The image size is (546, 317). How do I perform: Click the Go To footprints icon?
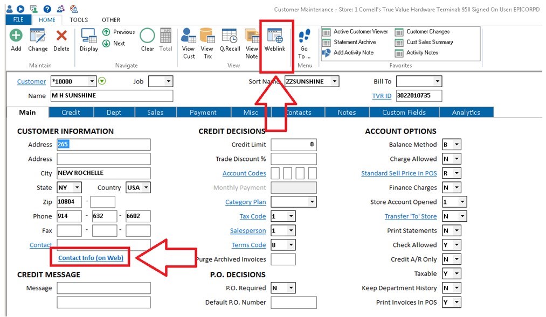[x=304, y=36]
